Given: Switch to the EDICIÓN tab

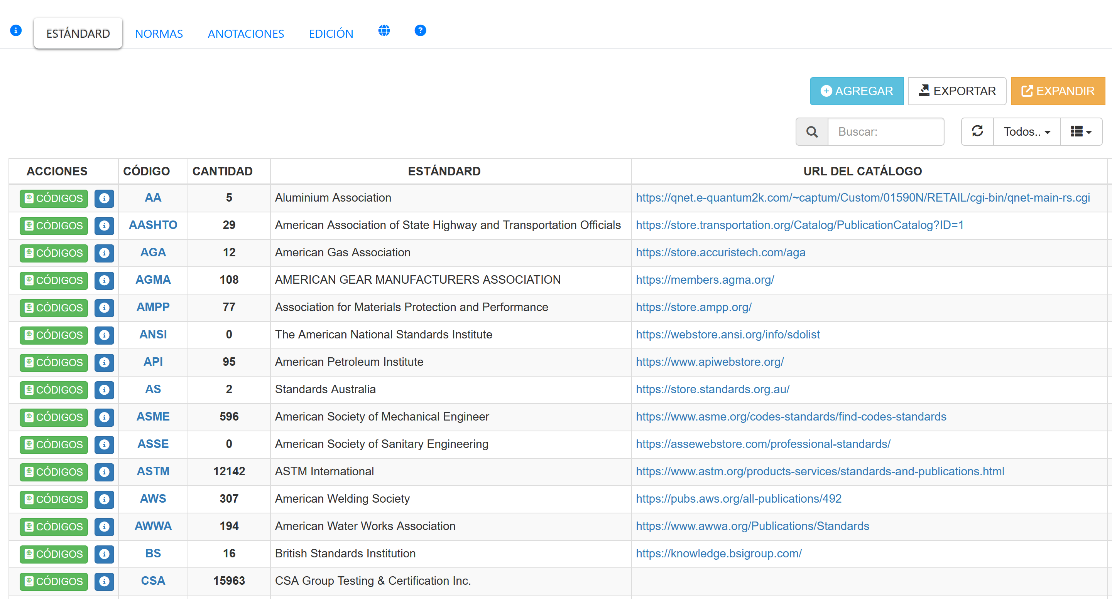Looking at the screenshot, I should click(331, 34).
